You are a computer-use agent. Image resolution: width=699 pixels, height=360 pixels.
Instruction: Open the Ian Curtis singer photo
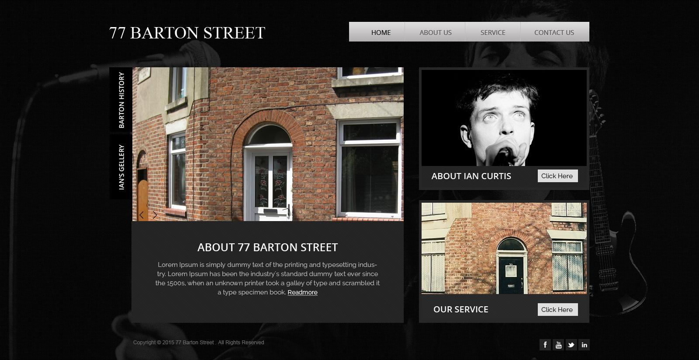tap(504, 118)
